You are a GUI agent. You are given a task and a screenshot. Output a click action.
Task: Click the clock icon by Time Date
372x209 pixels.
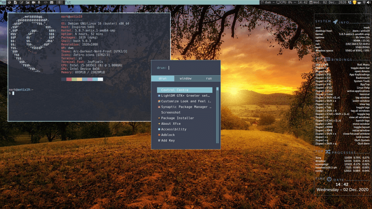[329, 179]
